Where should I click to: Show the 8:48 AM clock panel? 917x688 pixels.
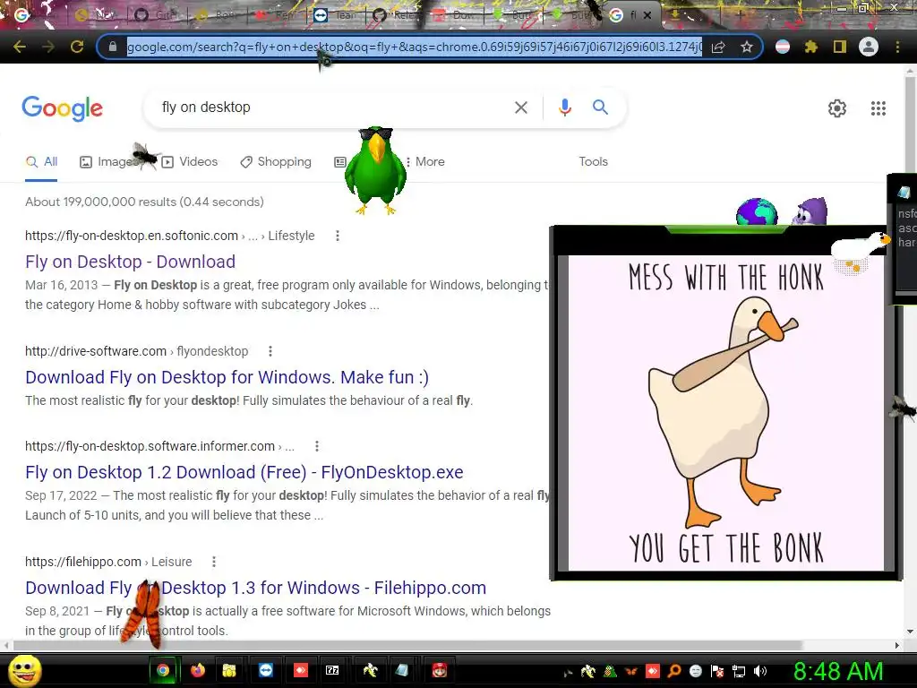[837, 671]
